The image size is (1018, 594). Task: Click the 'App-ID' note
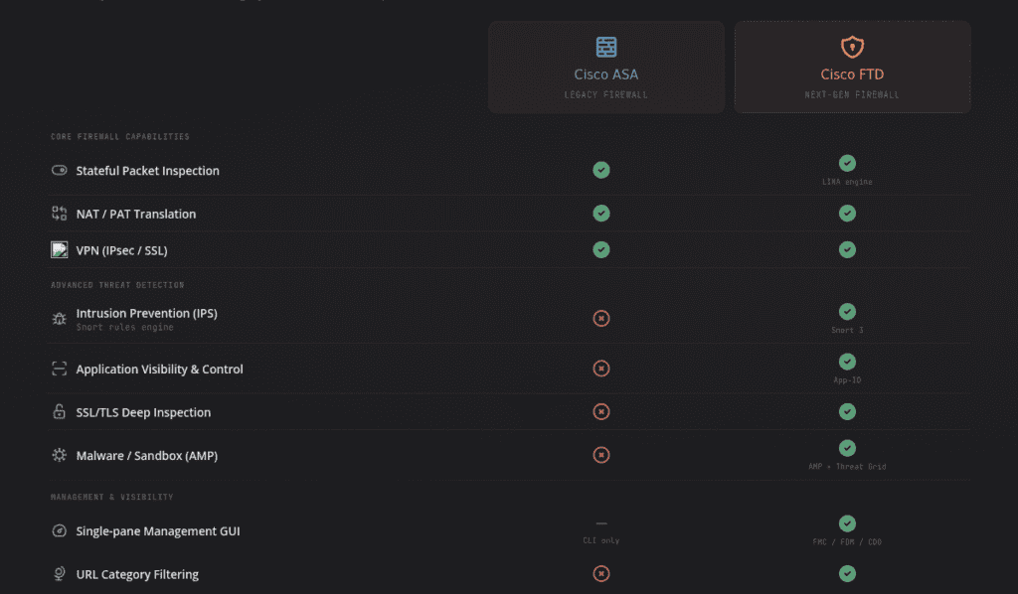847,380
